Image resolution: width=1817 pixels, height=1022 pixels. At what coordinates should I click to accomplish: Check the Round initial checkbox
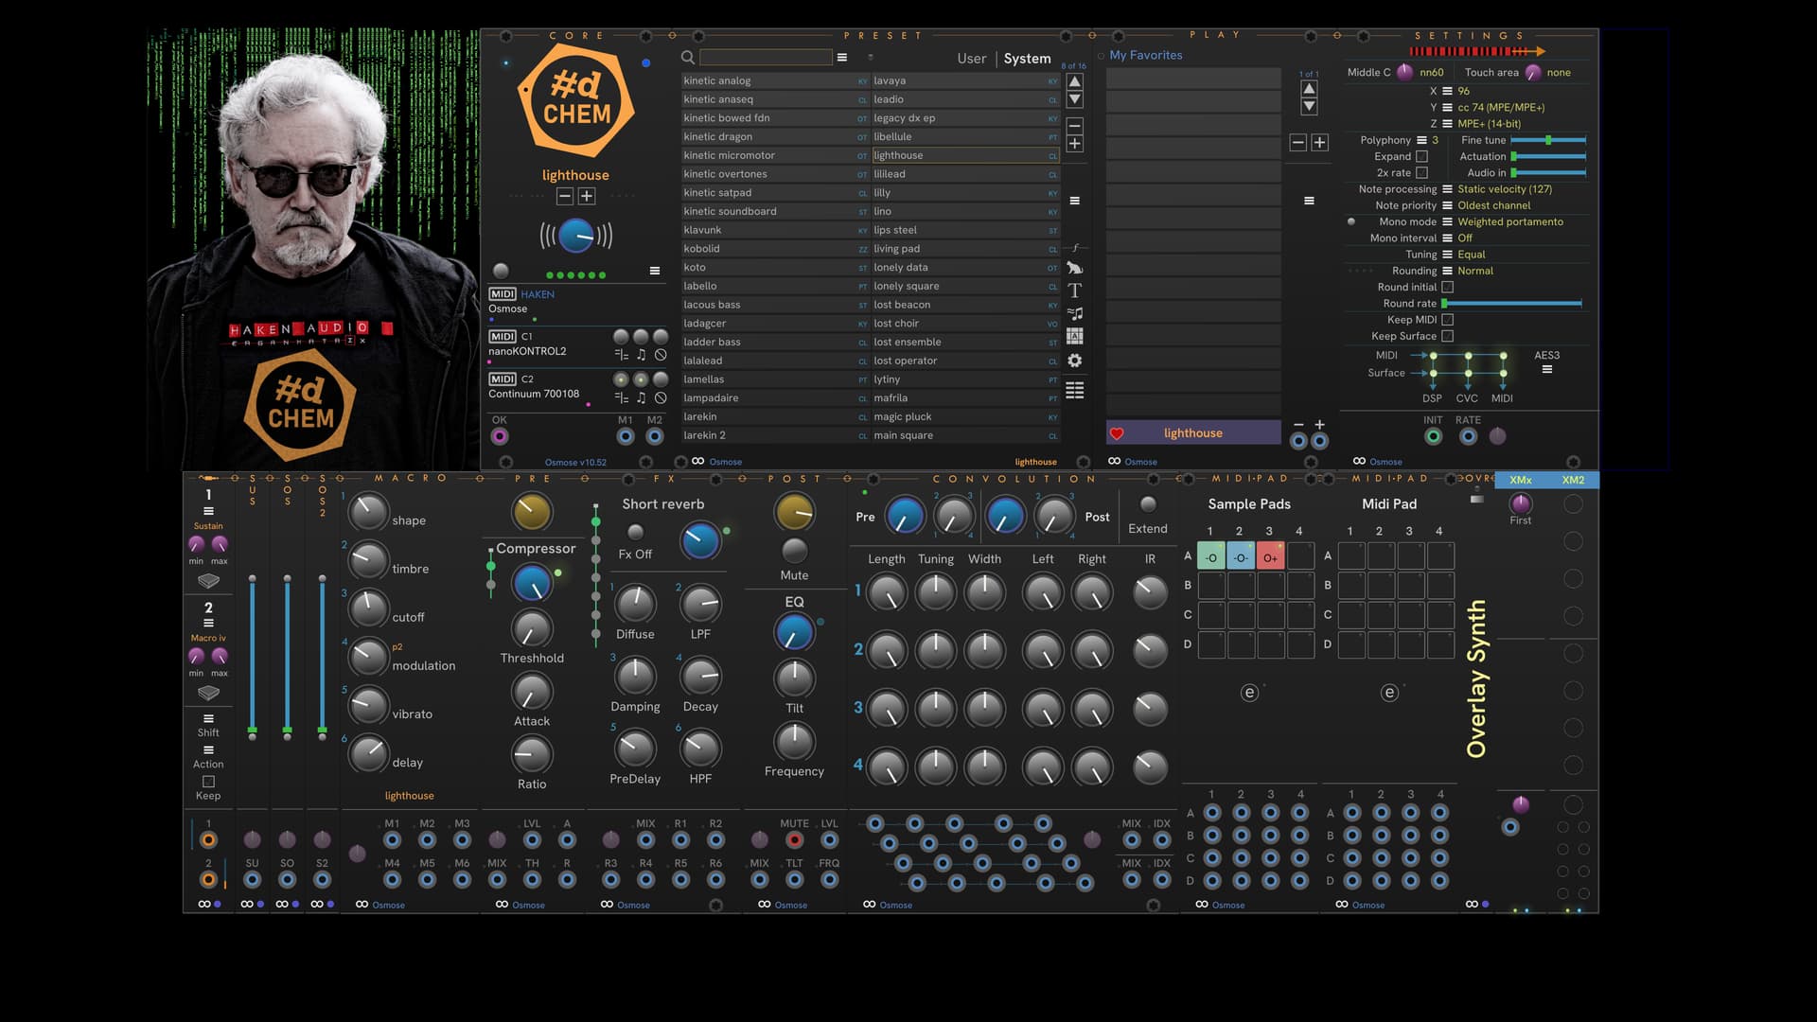[x=1447, y=287]
